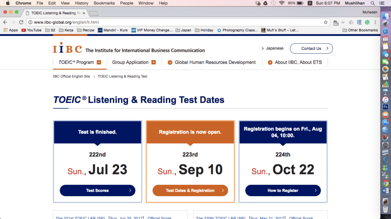Expand the TOEIC Program dropdown arrow
The height and width of the screenshot is (219, 391).
[x=99, y=62]
